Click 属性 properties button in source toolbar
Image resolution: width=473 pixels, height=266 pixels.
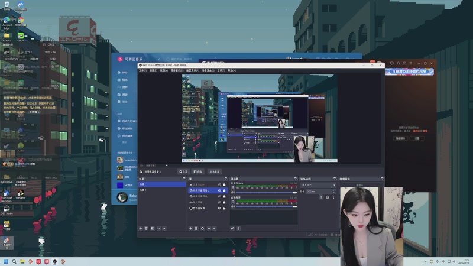(x=183, y=171)
